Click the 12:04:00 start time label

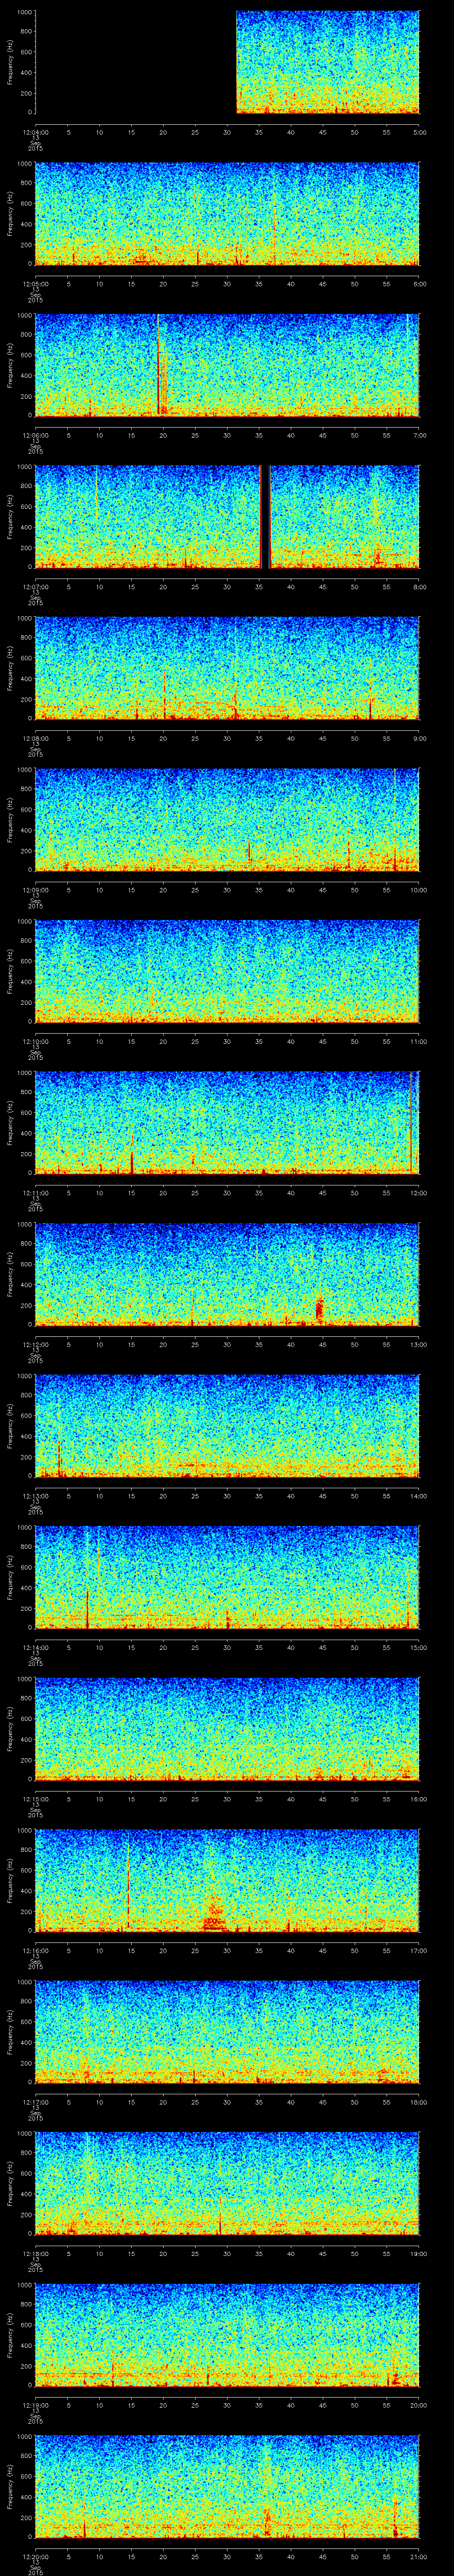pyautogui.click(x=35, y=132)
